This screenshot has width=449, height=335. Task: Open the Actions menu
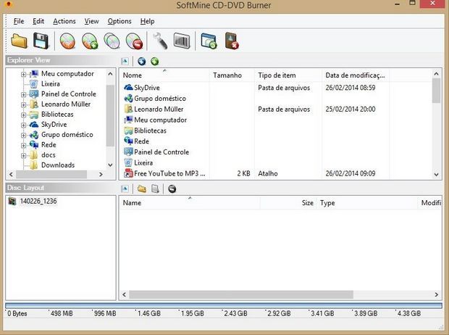click(64, 21)
